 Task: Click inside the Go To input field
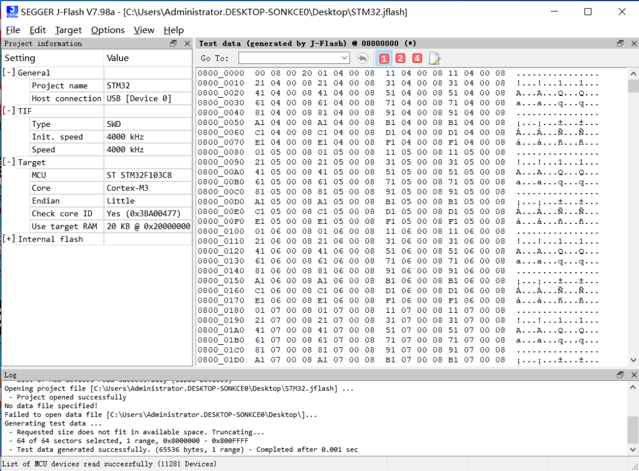[x=289, y=59]
